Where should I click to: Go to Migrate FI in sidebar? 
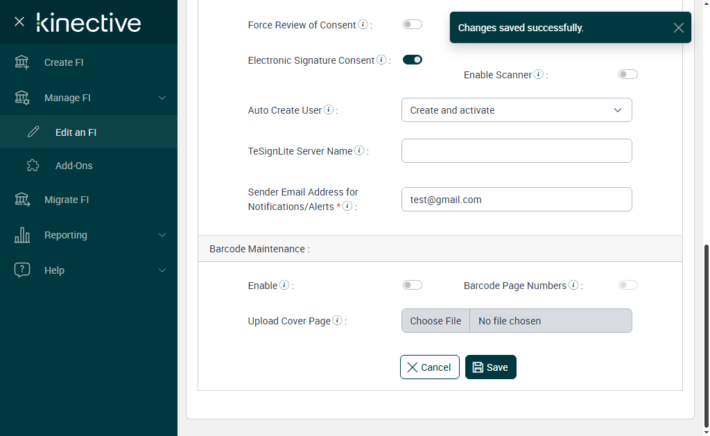pyautogui.click(x=89, y=200)
